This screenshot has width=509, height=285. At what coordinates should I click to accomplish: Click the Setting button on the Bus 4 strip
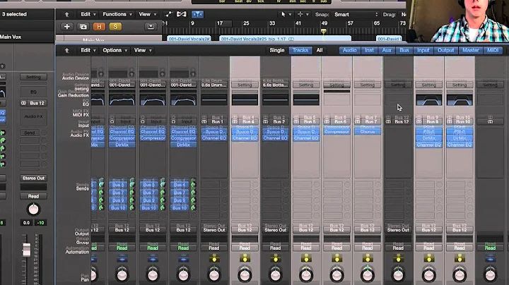pyautogui.click(x=245, y=85)
